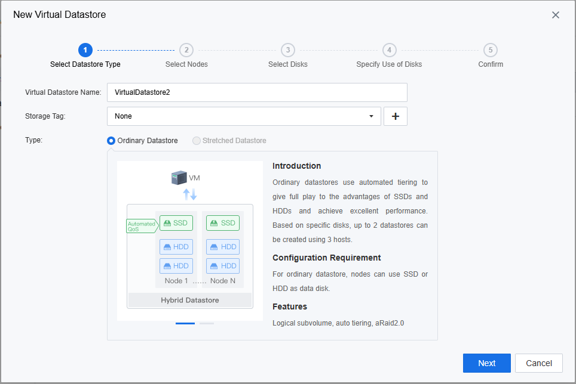Click Node 1 lower HDD icon

point(176,266)
